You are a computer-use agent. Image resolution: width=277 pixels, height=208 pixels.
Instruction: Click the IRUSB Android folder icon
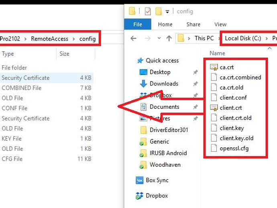(x=143, y=153)
